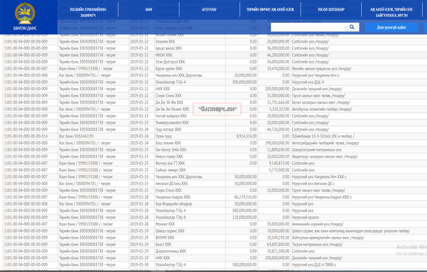The height and width of the screenshot is (272, 427).
Task: Click the Дэлгэрэнгүй хайлт advanced search button
Action: [x=392, y=27]
